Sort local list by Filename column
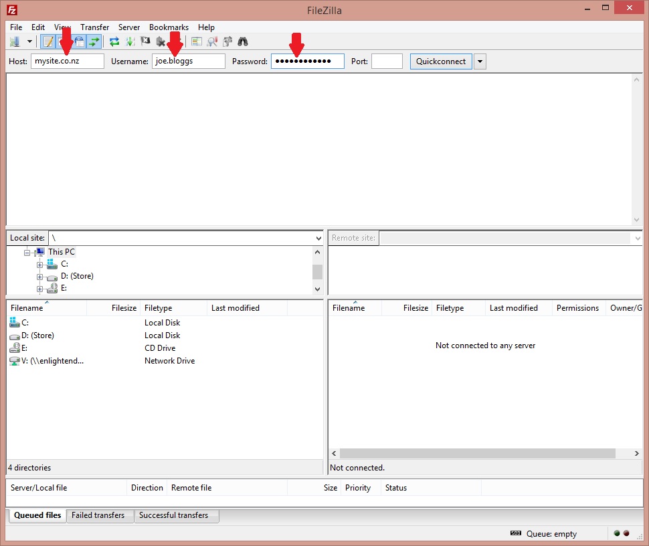This screenshot has width=649, height=546. (x=47, y=308)
